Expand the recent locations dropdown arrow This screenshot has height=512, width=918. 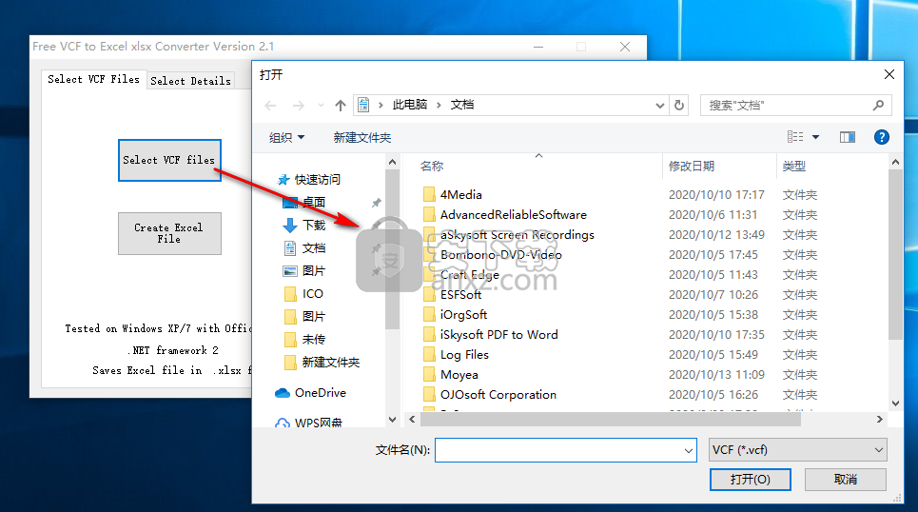click(x=321, y=106)
